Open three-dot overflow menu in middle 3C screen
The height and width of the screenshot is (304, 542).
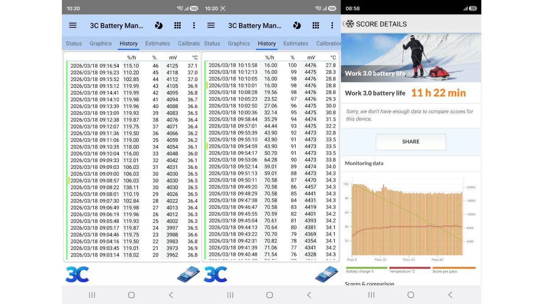coord(332,26)
